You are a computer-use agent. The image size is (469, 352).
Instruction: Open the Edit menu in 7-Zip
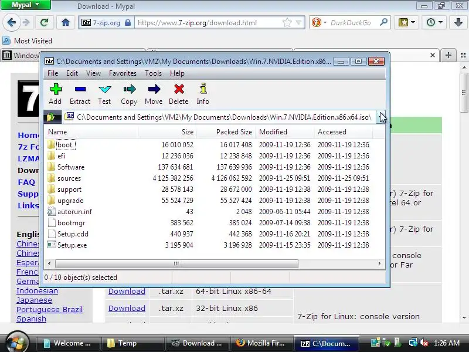[x=72, y=73]
